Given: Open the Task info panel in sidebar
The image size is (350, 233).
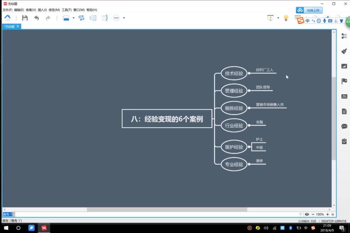Looking at the screenshot, I should (x=344, y=141).
